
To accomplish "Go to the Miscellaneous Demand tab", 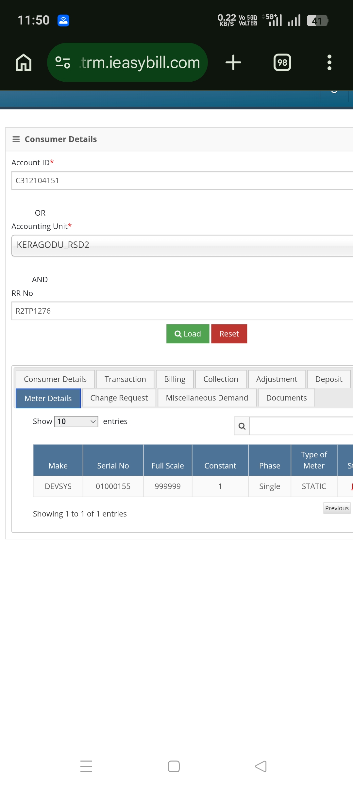I will (x=207, y=398).
